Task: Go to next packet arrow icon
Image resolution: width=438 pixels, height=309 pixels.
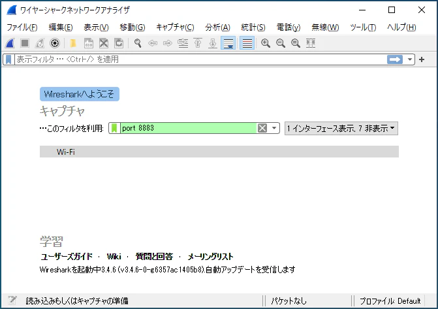Action: click(168, 43)
